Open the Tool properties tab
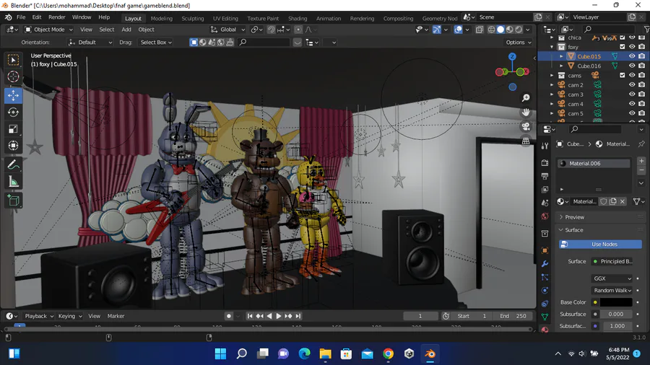650x365 pixels. (x=545, y=146)
